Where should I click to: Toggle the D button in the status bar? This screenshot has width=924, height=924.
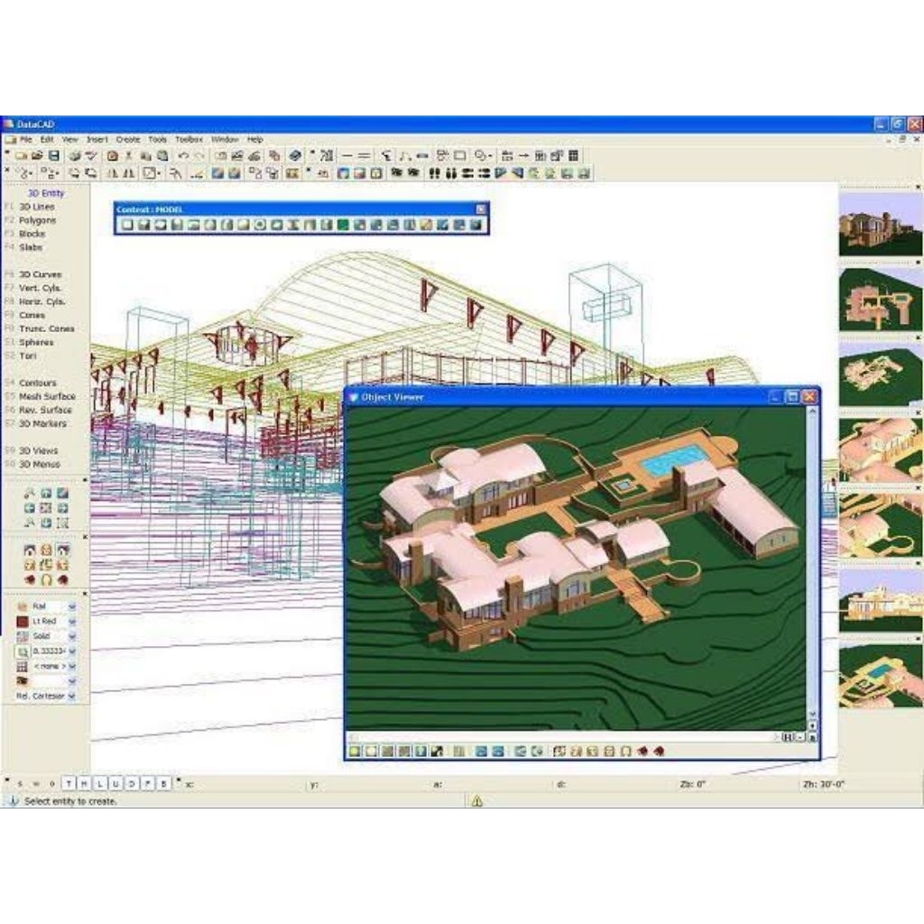click(x=132, y=784)
